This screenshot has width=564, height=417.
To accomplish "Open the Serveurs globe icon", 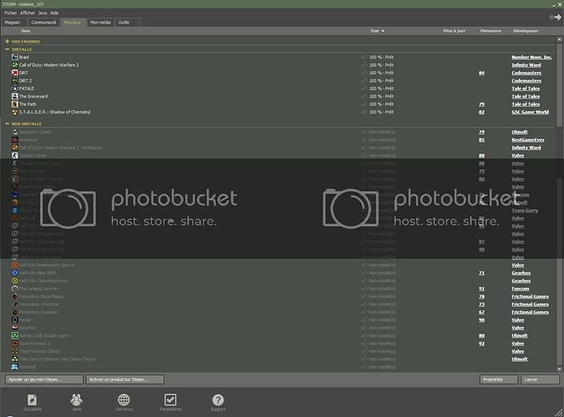I will coord(123,399).
